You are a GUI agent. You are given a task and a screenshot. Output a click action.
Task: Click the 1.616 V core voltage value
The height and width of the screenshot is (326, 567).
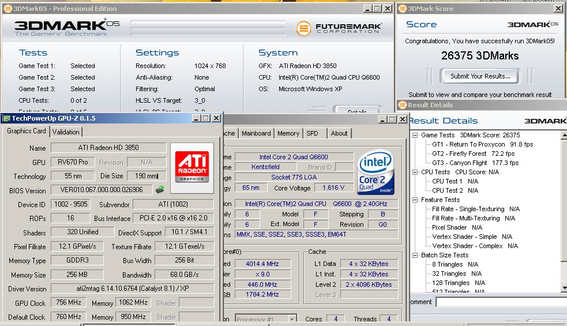click(x=333, y=188)
